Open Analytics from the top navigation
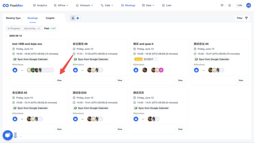The width and height of the screenshot is (254, 143). coord(40,5)
